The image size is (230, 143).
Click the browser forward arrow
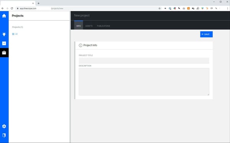[x=7, y=8]
